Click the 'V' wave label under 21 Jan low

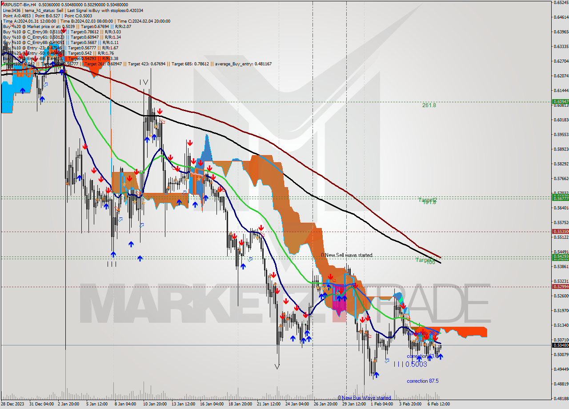(x=277, y=366)
